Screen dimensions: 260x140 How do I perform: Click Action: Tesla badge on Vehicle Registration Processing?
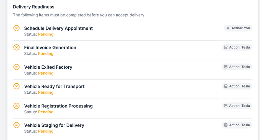click(x=237, y=106)
